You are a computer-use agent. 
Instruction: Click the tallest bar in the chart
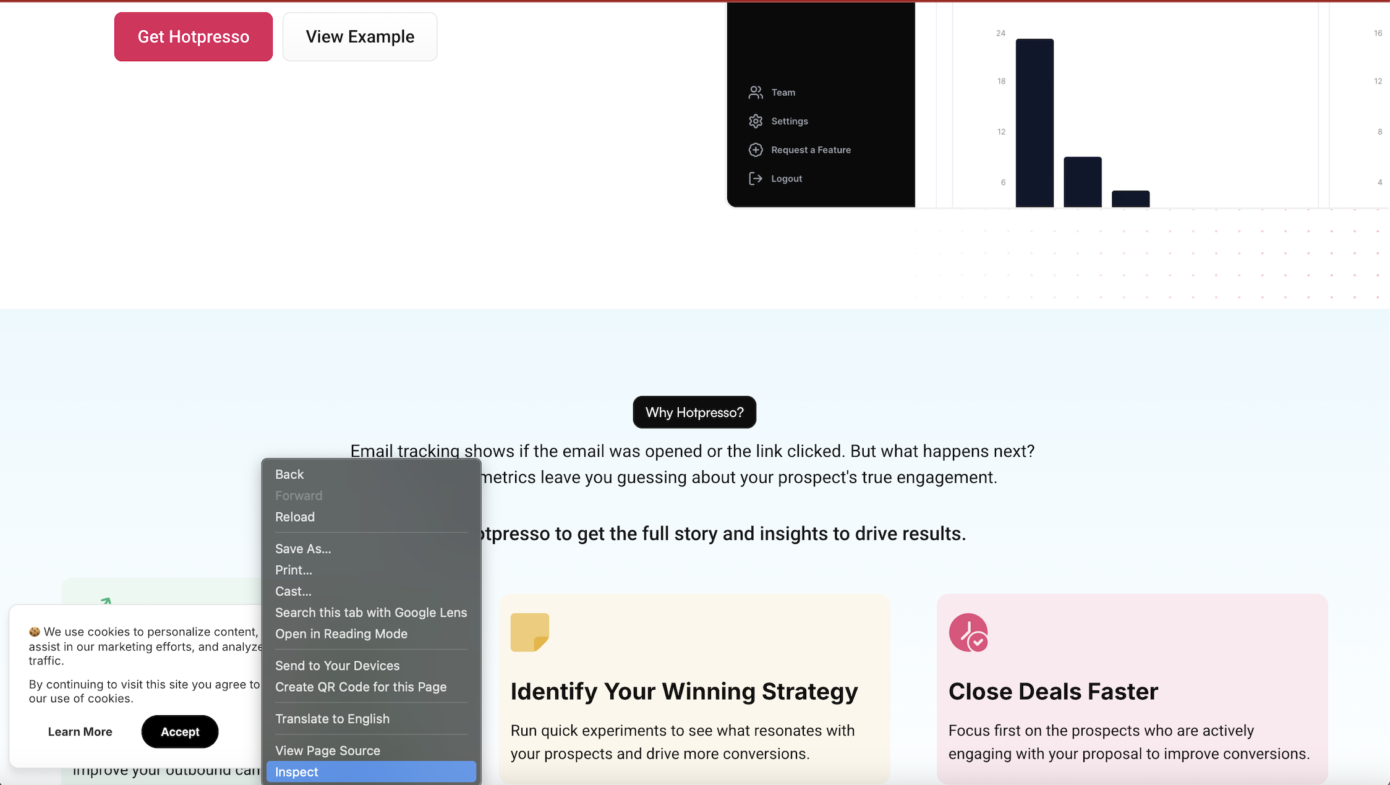pyautogui.click(x=1033, y=121)
